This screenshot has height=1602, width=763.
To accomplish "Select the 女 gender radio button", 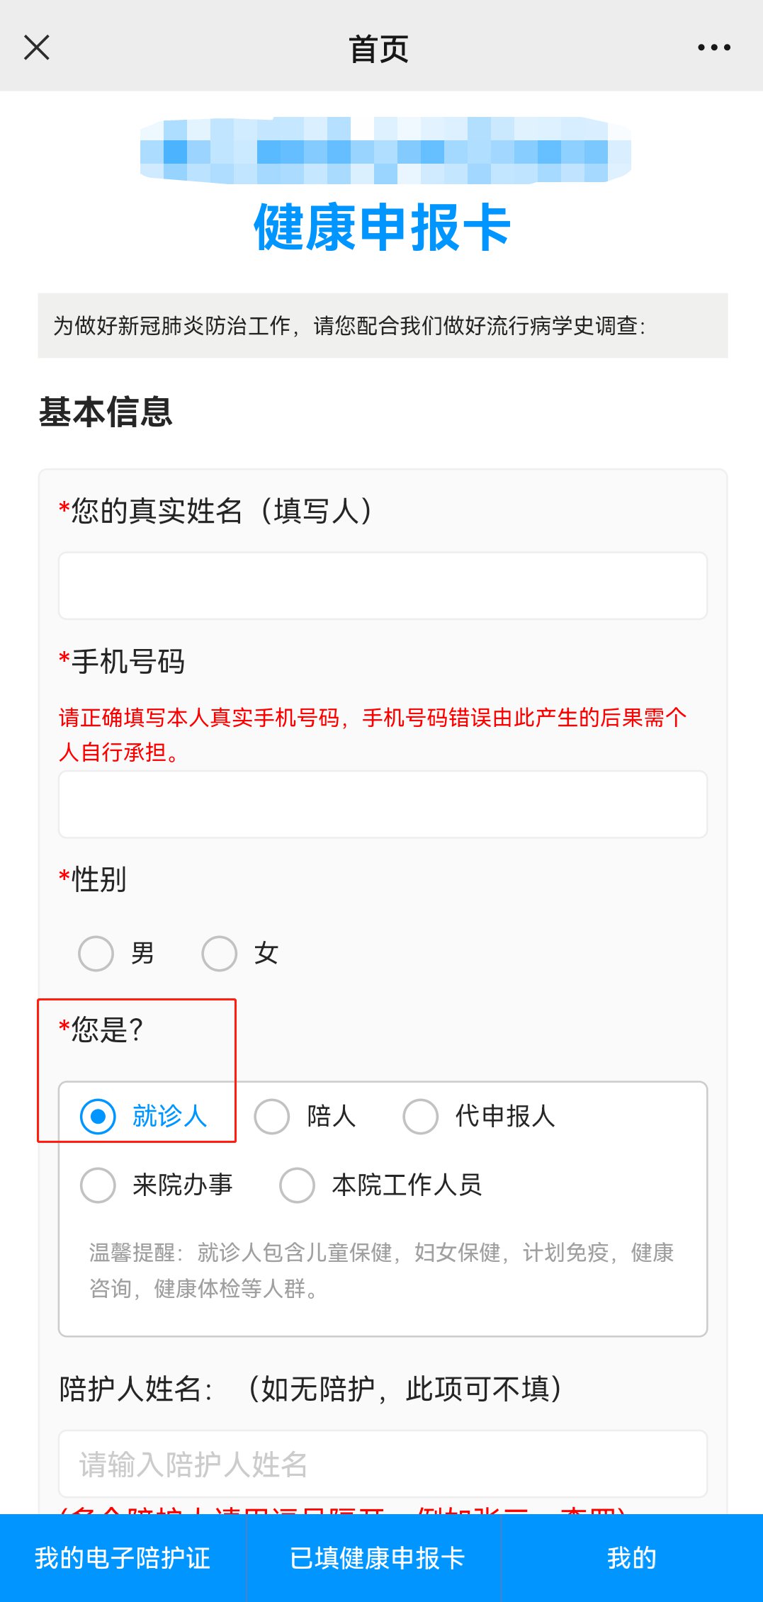I will [x=220, y=953].
